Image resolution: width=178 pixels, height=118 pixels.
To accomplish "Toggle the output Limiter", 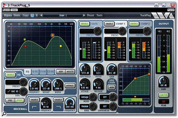I will (164, 95).
